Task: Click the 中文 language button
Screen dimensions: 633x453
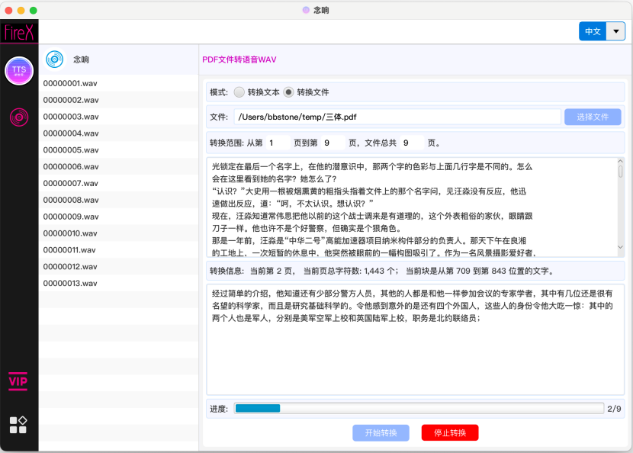Action: coord(593,31)
